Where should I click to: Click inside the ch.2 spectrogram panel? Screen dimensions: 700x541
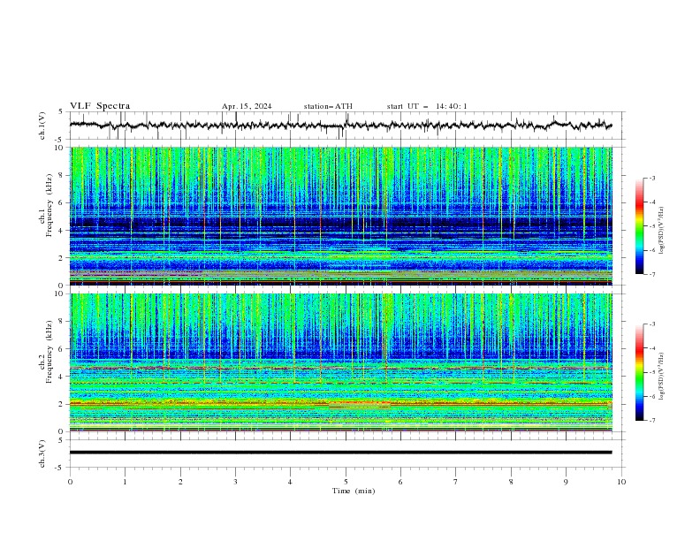[341, 362]
